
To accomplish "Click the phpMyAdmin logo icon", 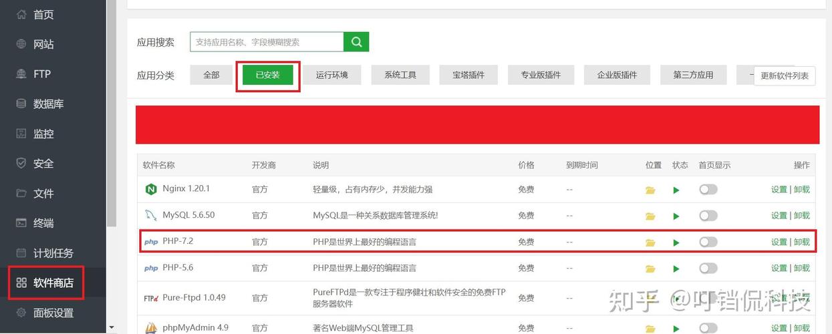I will tap(151, 328).
